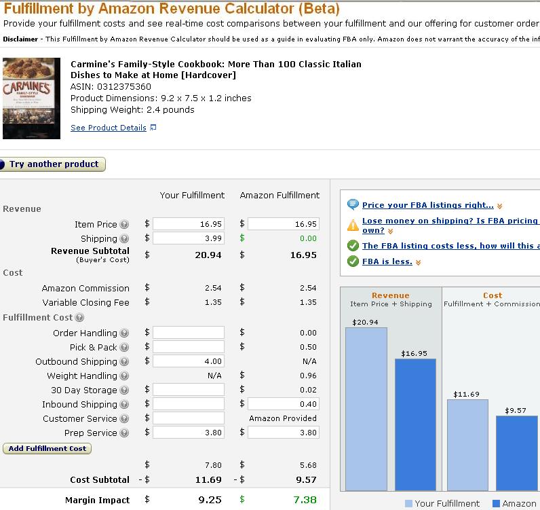Click the green check icon beside FBA is less

(353, 261)
